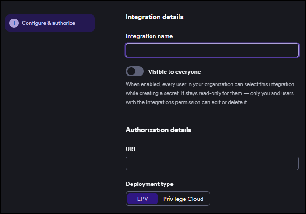
Task: Select EPV deployment type
Action: (x=143, y=199)
